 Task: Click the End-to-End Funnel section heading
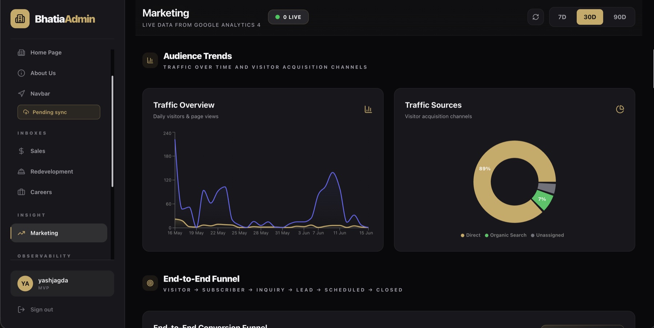[201, 279]
